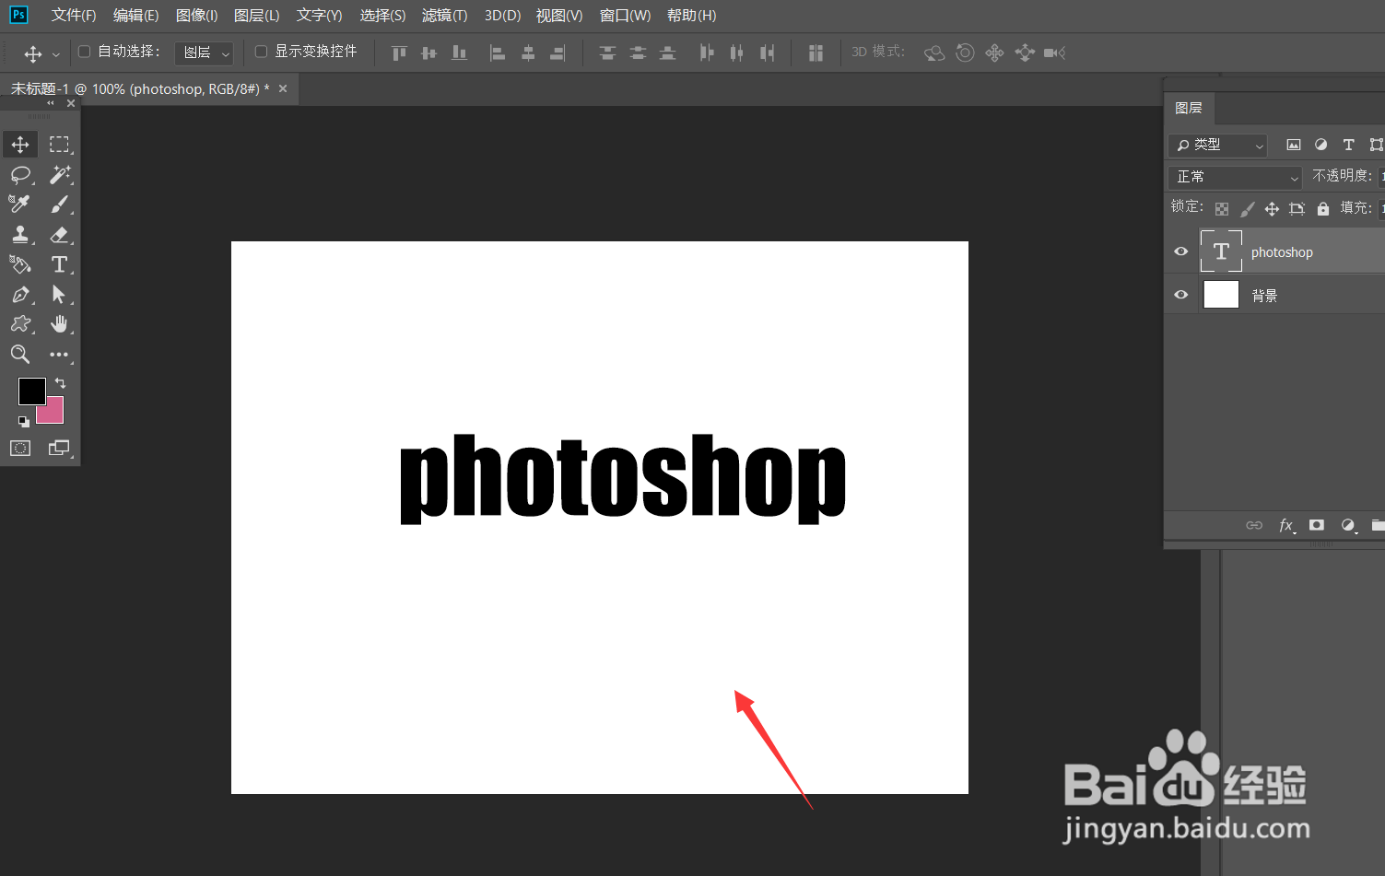This screenshot has width=1385, height=876.
Task: Align right edges icon in options bar
Action: [x=558, y=53]
